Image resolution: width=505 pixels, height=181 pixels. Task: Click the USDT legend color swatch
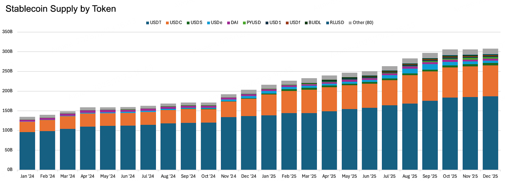click(x=147, y=23)
